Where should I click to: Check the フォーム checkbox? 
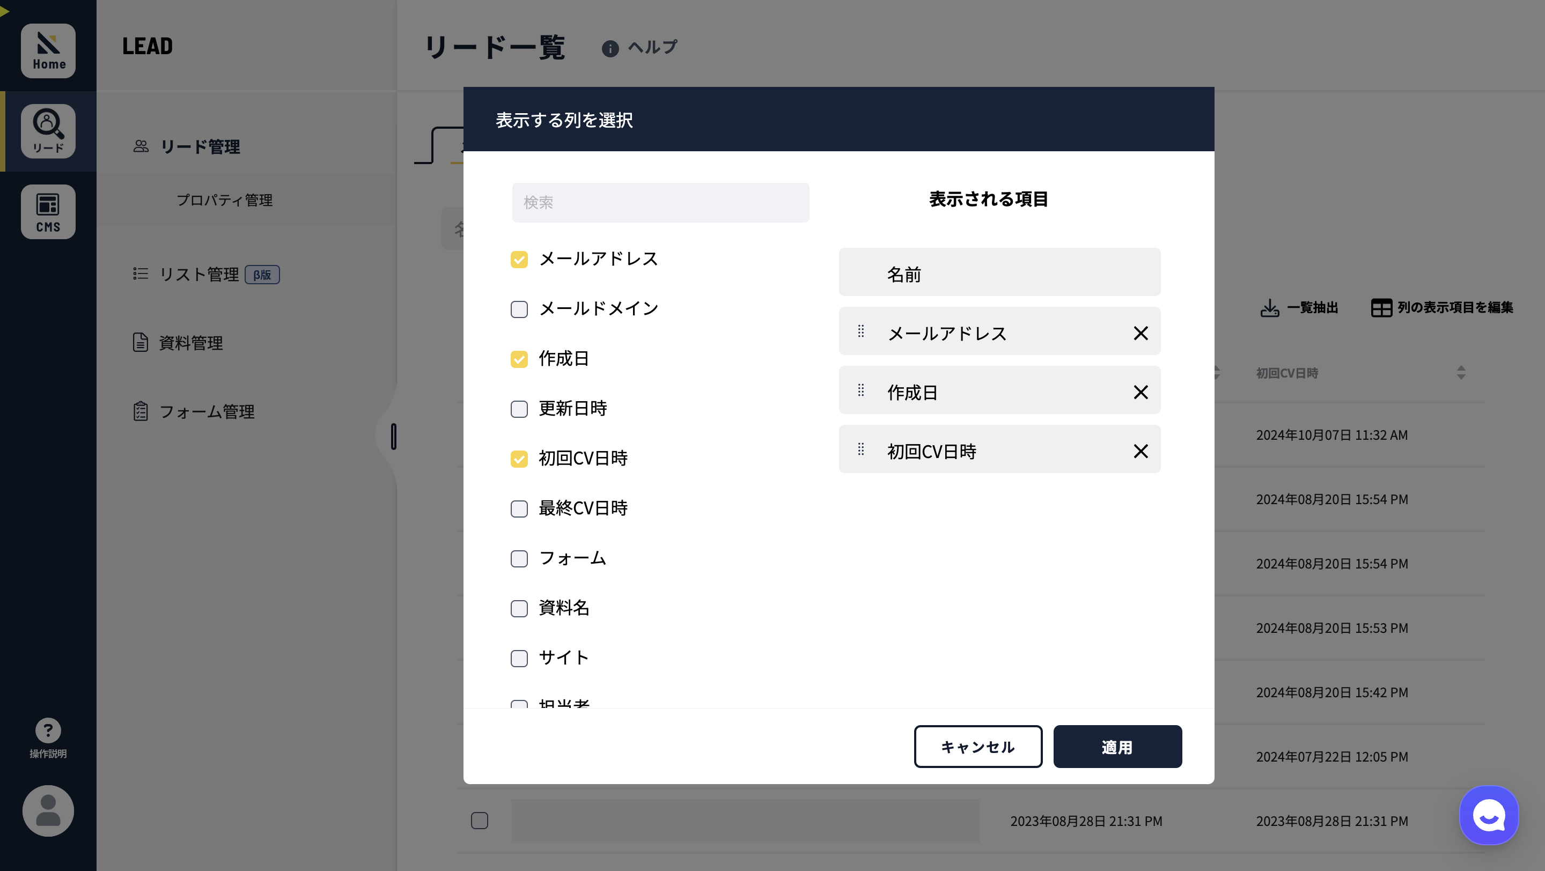point(519,559)
